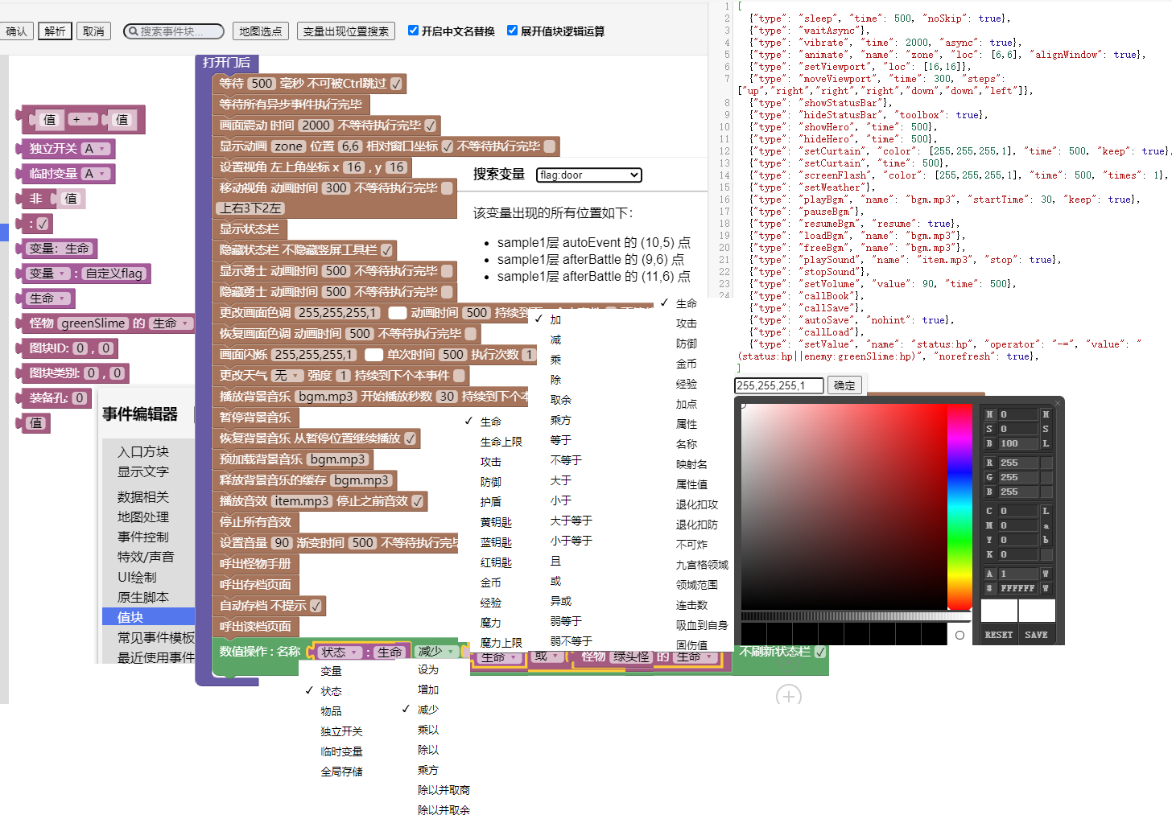Image resolution: width=1172 pixels, height=815 pixels.
Task: Click the 解析 button
Action: pyautogui.click(x=55, y=31)
